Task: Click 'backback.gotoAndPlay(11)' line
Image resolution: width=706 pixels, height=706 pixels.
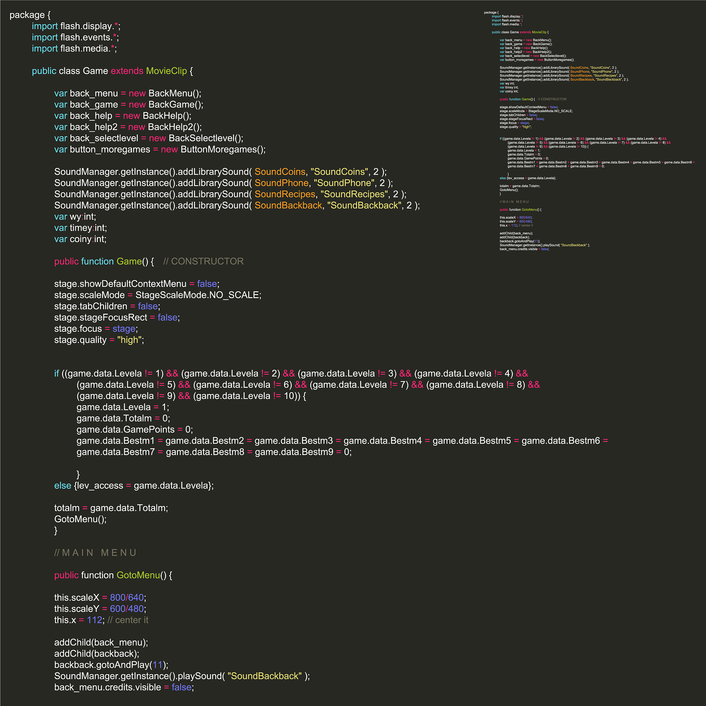Action: (x=111, y=665)
